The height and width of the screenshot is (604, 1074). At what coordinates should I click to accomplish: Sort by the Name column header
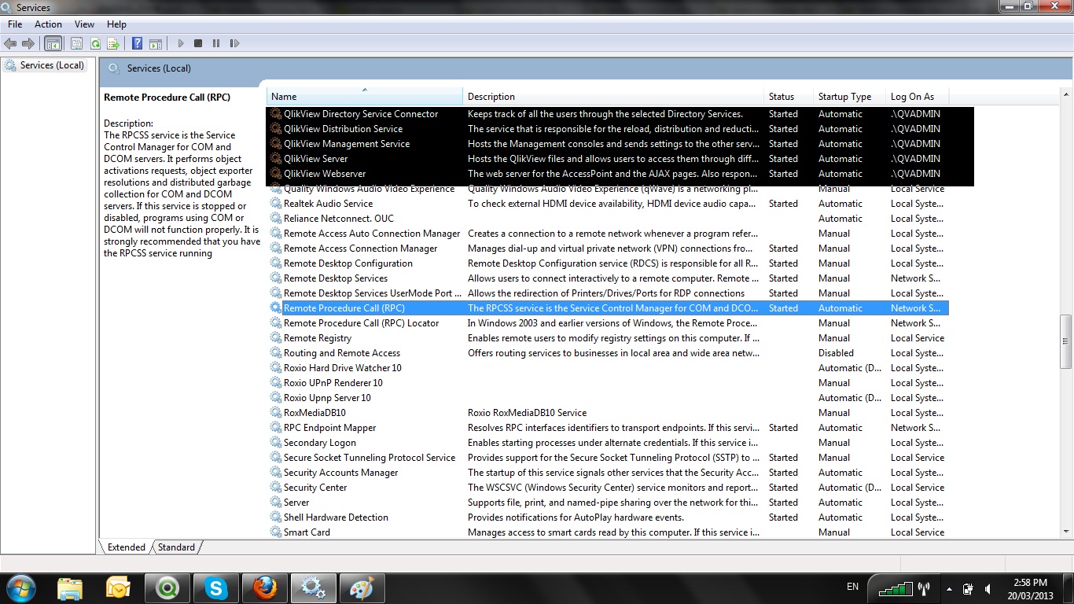coord(364,97)
